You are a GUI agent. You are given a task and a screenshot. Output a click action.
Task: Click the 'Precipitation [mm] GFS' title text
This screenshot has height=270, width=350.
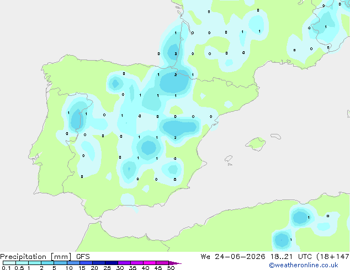pos(45,257)
